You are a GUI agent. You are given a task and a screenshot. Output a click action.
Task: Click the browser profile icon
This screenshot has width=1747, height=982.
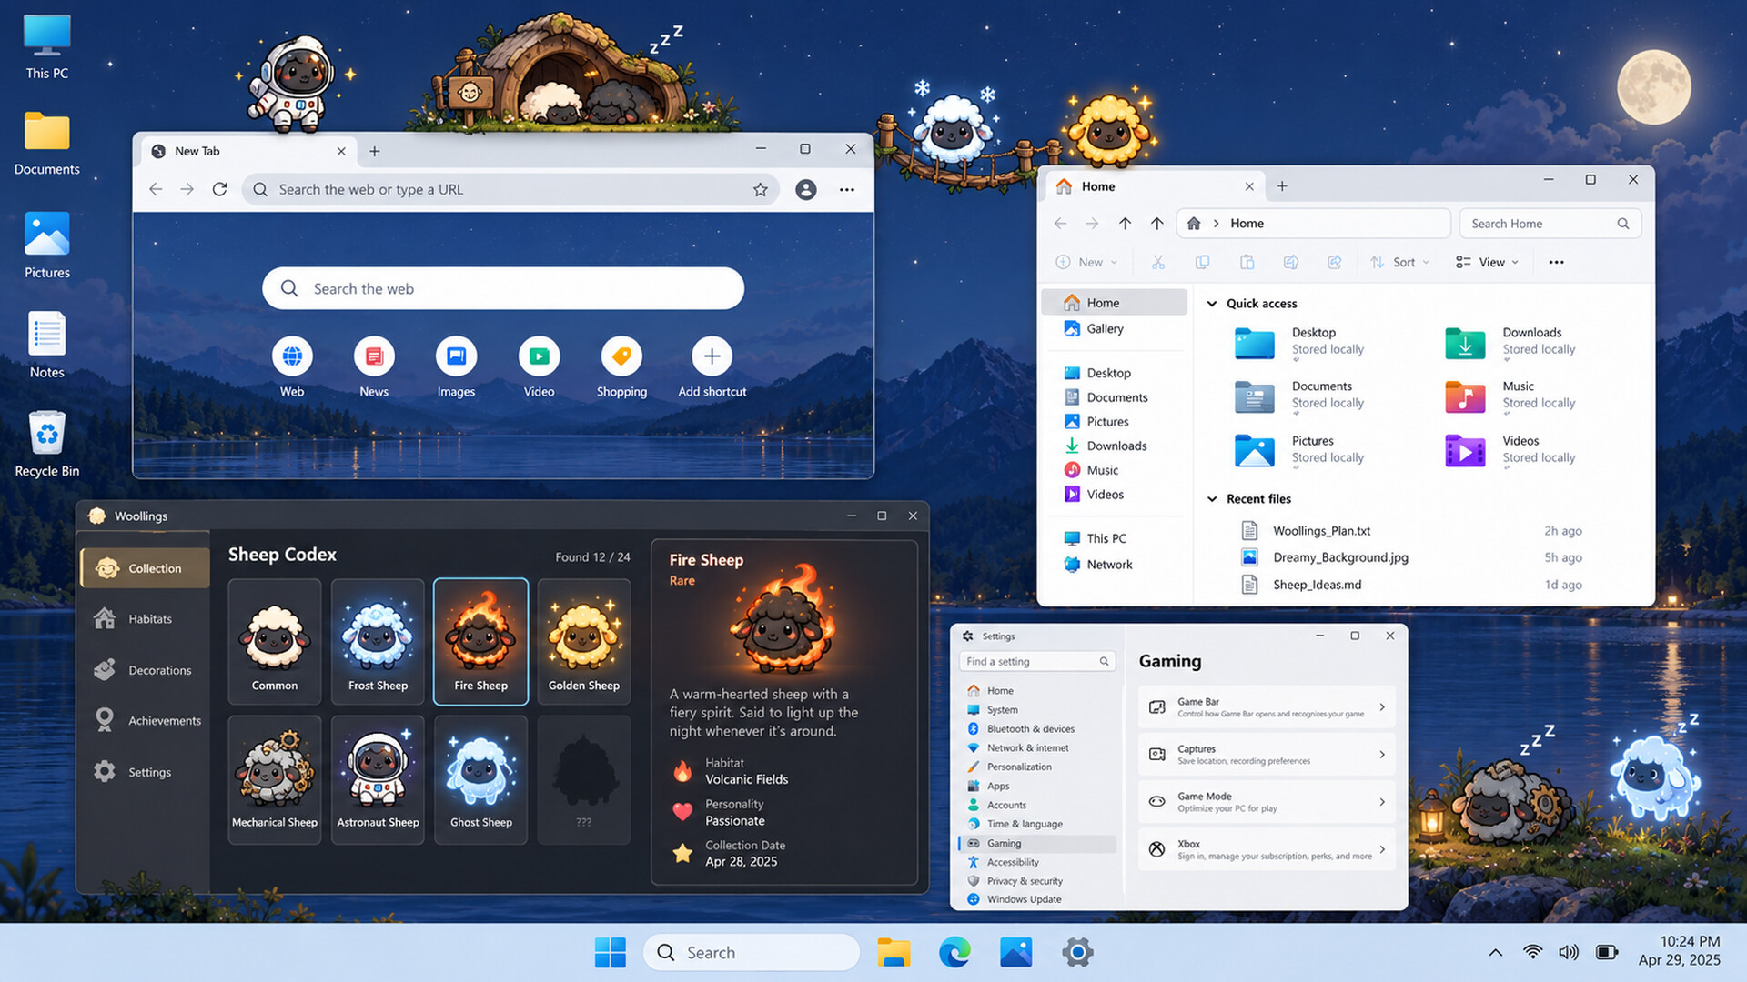pos(806,190)
